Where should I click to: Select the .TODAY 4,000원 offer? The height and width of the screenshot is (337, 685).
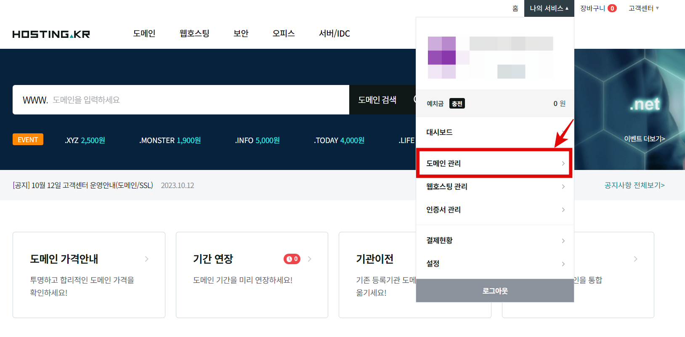pyautogui.click(x=339, y=140)
